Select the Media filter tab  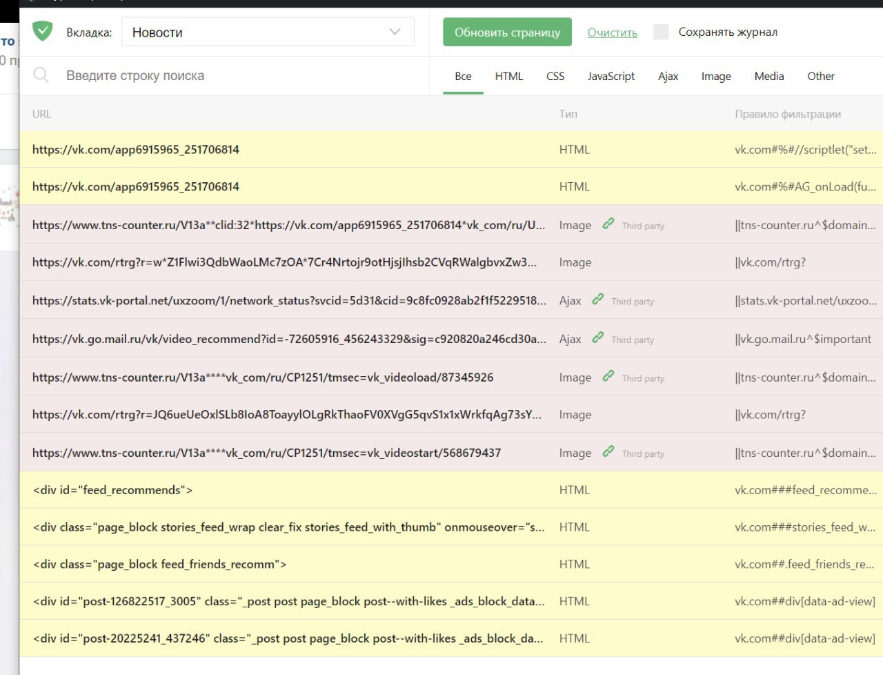pyautogui.click(x=769, y=77)
